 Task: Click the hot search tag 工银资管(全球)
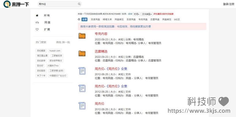(x=56, y=71)
